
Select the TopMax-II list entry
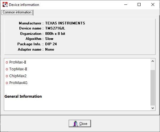point(18,69)
